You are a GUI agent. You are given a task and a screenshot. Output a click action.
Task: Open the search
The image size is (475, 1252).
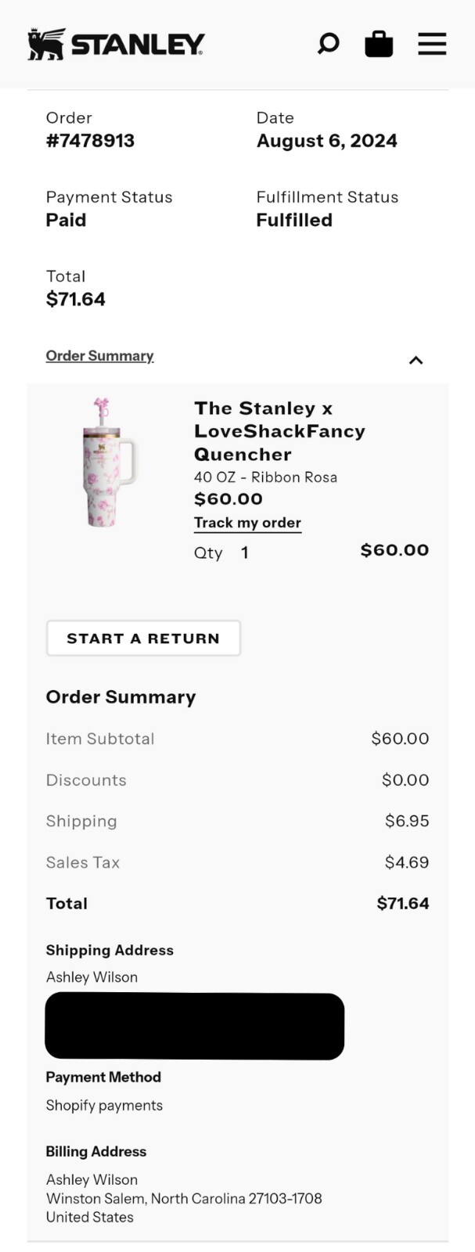point(329,43)
